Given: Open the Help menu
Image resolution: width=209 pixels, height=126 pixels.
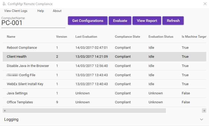Looking at the screenshot, I should 40,11.
